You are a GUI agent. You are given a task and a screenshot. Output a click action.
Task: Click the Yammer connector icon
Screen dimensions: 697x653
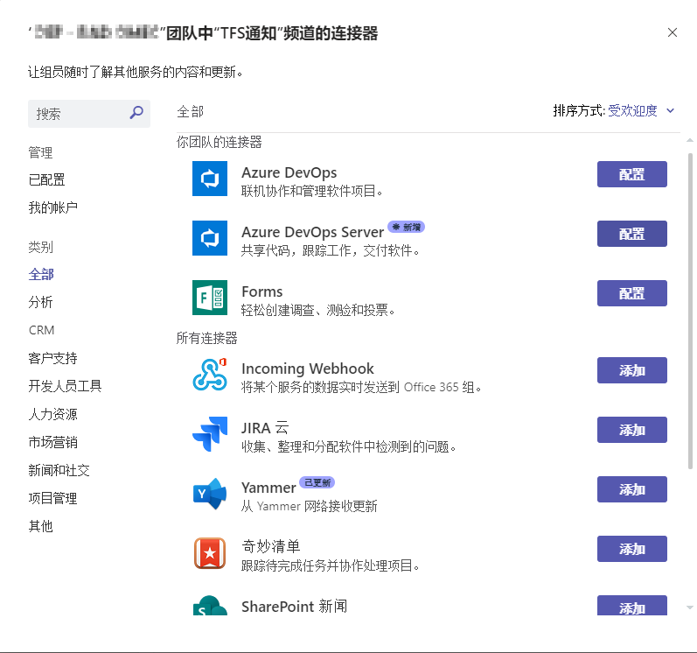(210, 494)
